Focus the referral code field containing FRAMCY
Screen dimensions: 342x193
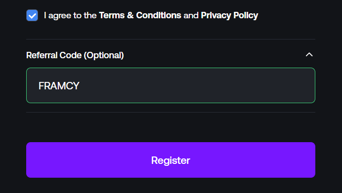[x=171, y=85]
